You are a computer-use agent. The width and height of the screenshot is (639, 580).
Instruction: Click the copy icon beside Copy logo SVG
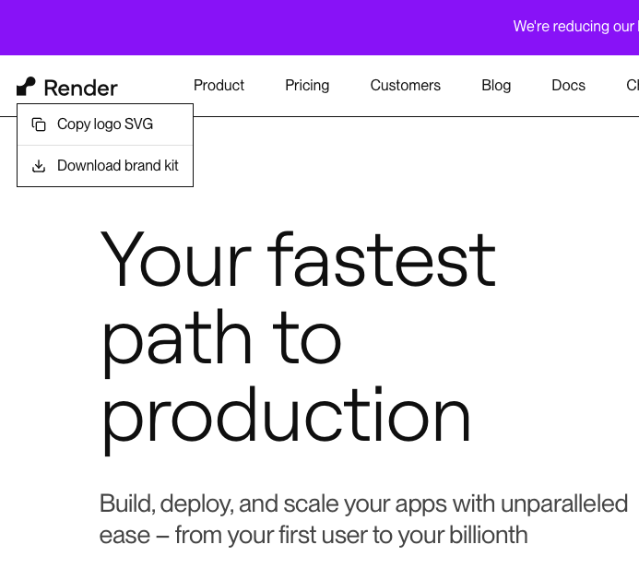39,124
